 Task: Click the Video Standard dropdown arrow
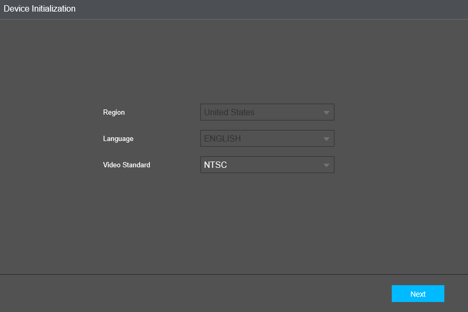coord(327,165)
